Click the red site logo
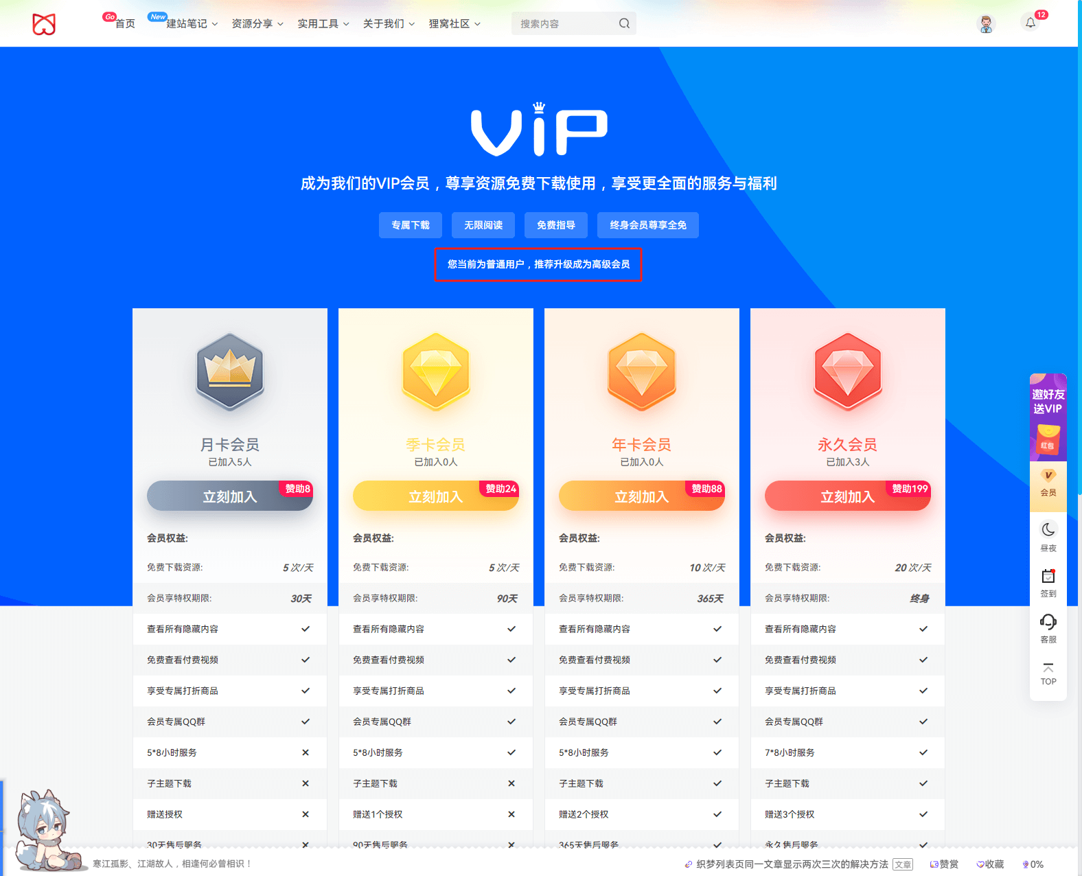Image resolution: width=1082 pixels, height=876 pixels. click(x=44, y=24)
